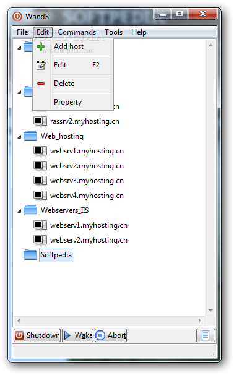Close the WandS window
The image size is (234, 375).
202,14
